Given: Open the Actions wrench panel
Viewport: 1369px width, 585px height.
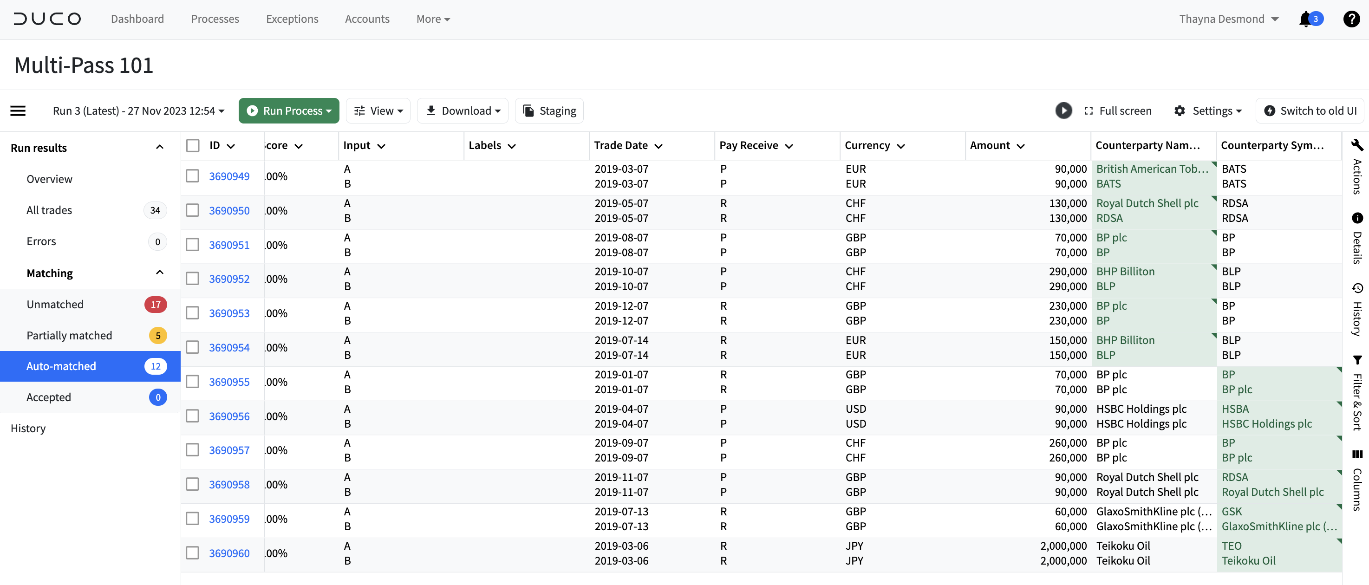Looking at the screenshot, I should click(1357, 167).
